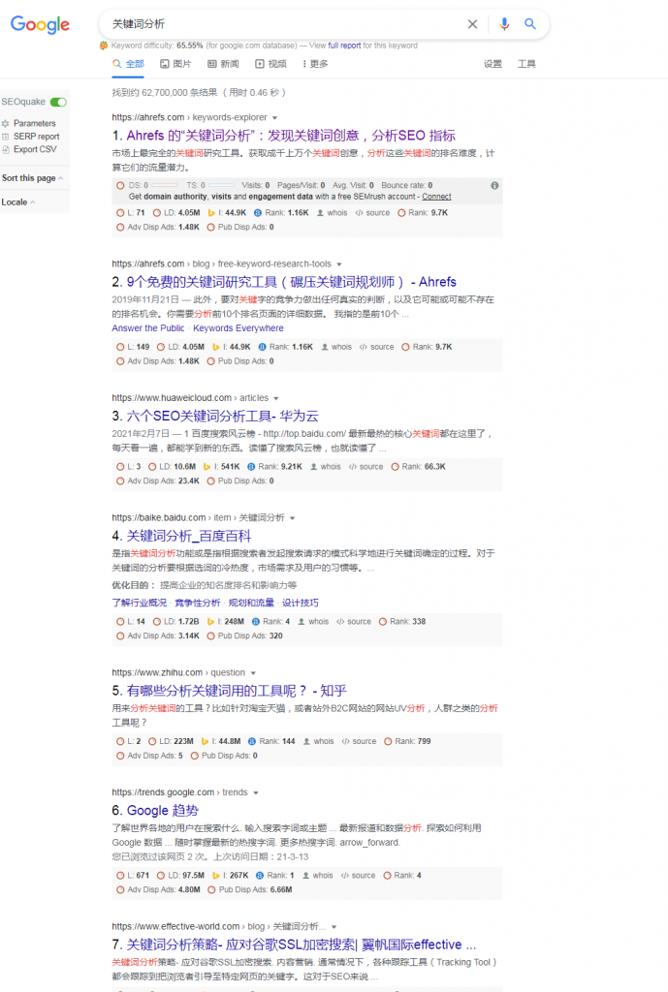668x992 pixels.
Task: Open 工具 tools
Action: tap(526, 64)
